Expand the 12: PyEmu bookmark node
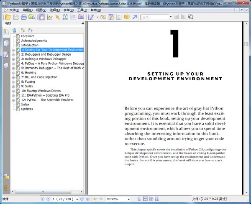 coord(13,100)
